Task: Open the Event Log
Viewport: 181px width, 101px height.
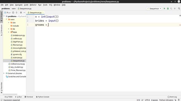Action: click(172, 97)
